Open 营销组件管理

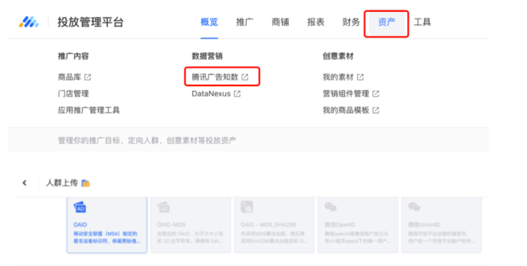(346, 93)
